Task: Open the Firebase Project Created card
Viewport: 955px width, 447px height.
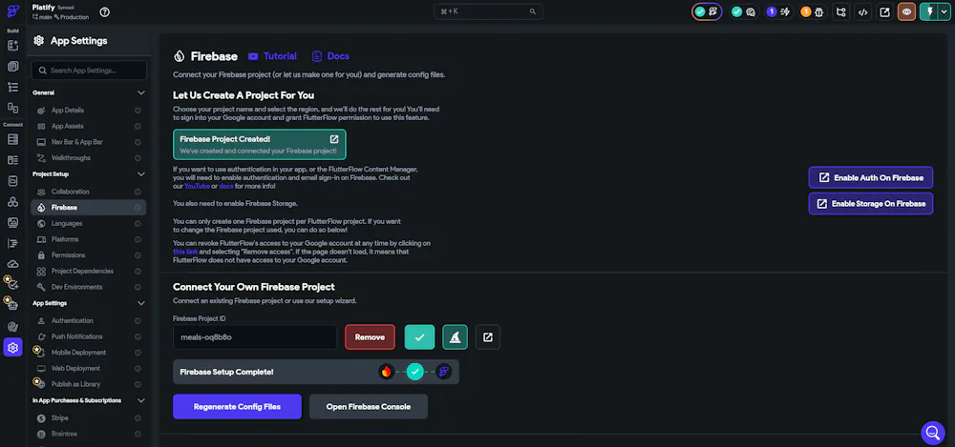Action: coord(260,144)
